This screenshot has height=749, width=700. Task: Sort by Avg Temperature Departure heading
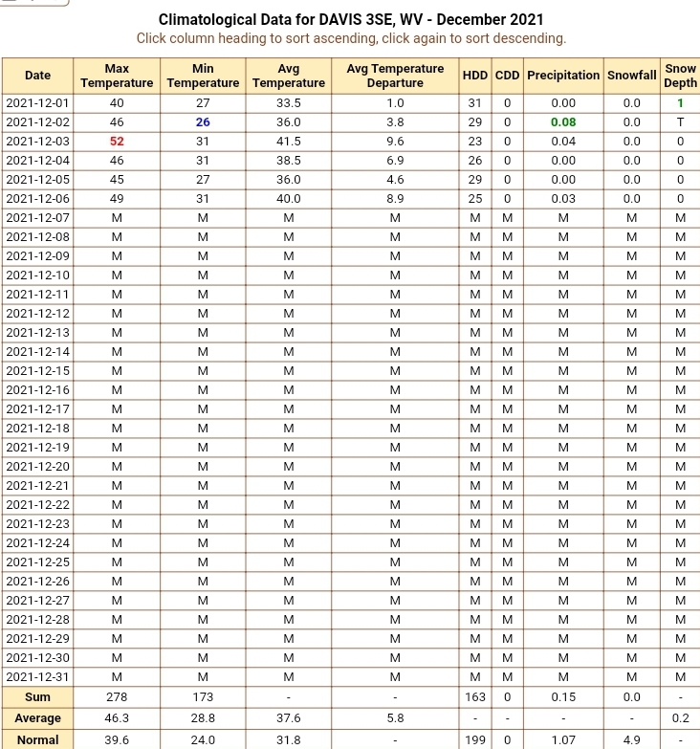coord(395,76)
